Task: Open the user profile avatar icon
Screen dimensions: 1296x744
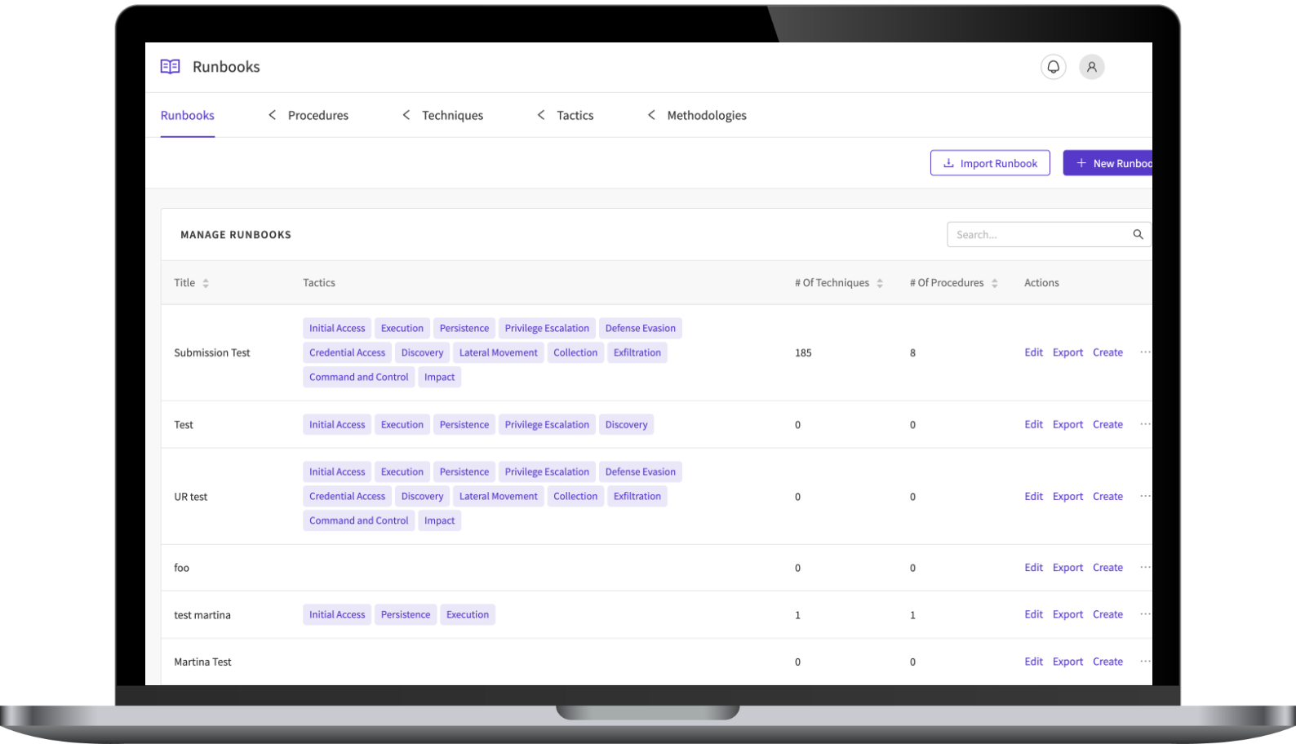Action: (x=1091, y=67)
